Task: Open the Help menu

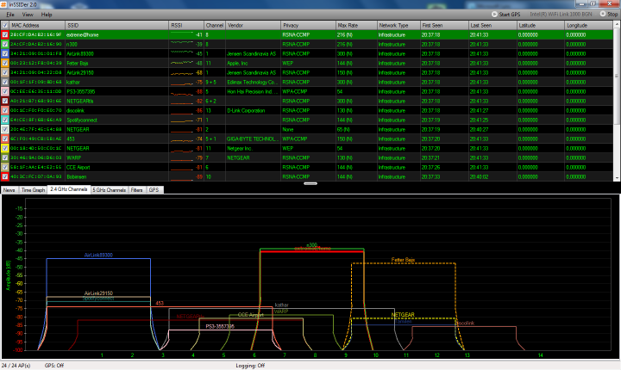Action: (x=47, y=15)
